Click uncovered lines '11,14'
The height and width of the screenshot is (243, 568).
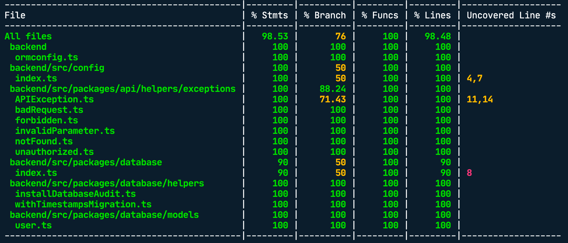tap(480, 99)
